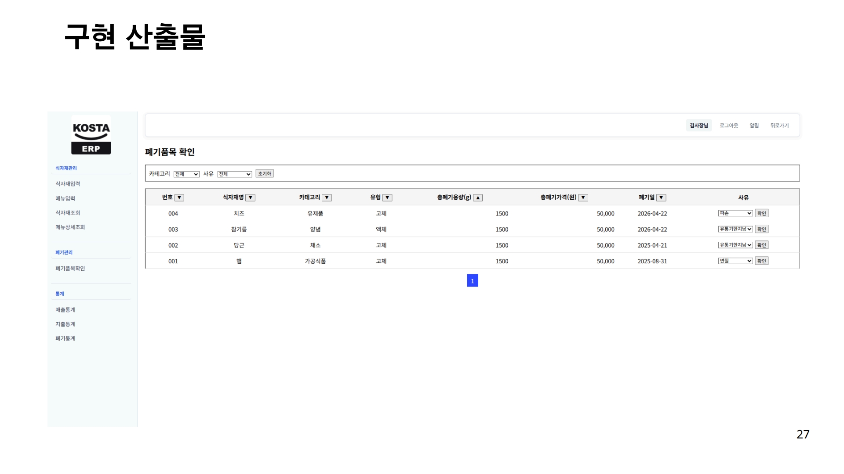Click cell 가공식품 category
Screen dimensions: 844x474
pyautogui.click(x=315, y=261)
